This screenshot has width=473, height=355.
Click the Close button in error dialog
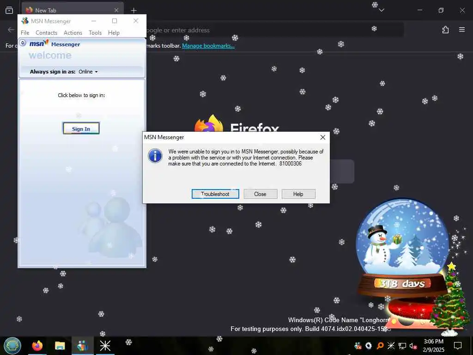pyautogui.click(x=261, y=194)
